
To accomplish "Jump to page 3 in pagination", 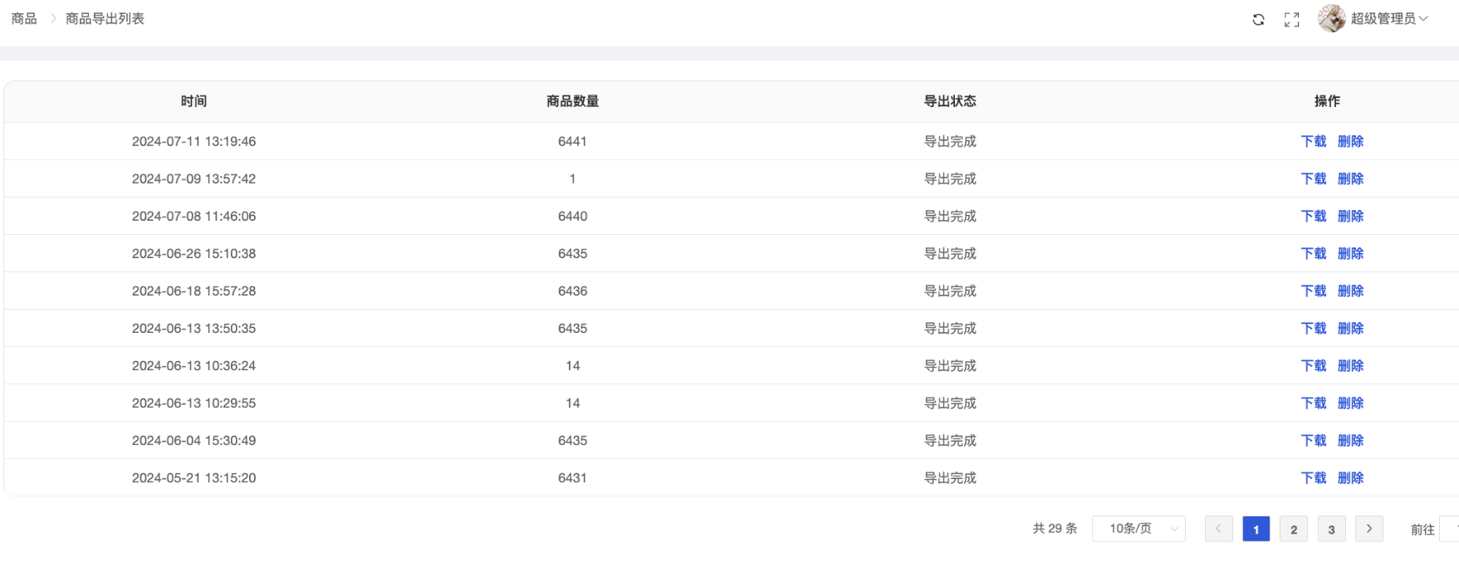I will (x=1331, y=529).
